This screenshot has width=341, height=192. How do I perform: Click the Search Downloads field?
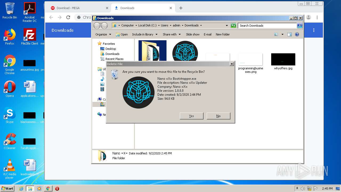click(x=267, y=26)
